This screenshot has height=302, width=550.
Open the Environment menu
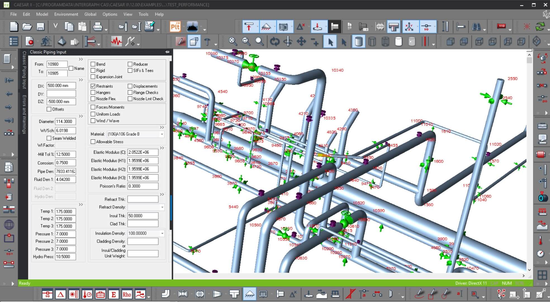tap(66, 14)
